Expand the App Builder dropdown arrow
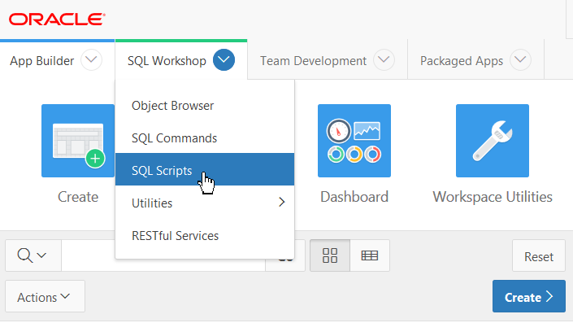 (x=91, y=60)
